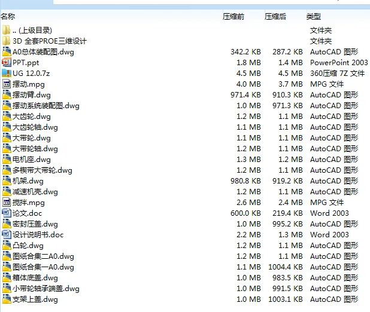Screen dimensions: 370x312
Task: Select the file name 论文.doc
Action: [27, 213]
